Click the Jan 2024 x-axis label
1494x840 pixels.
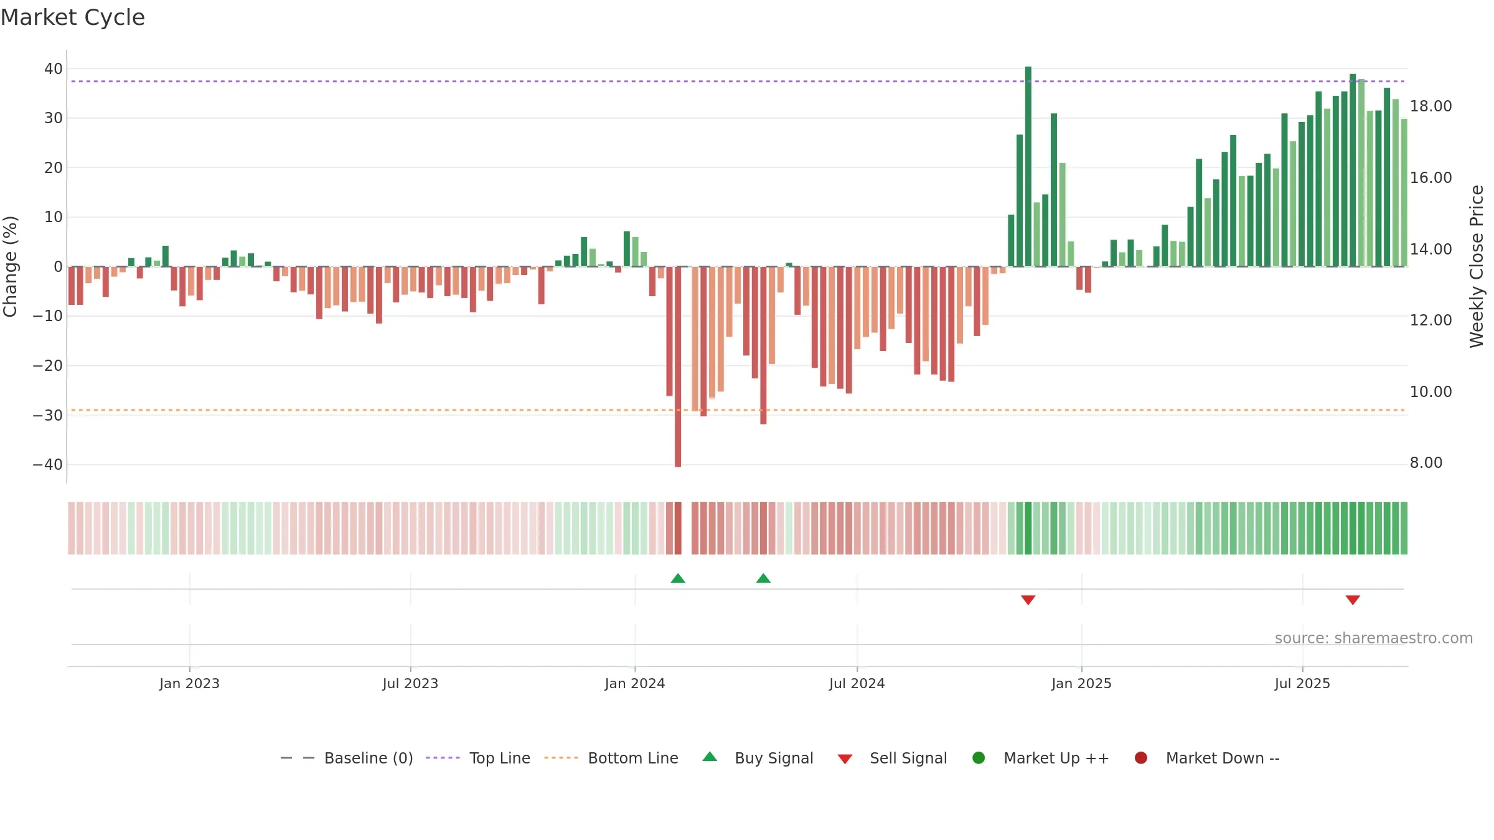coord(635,684)
